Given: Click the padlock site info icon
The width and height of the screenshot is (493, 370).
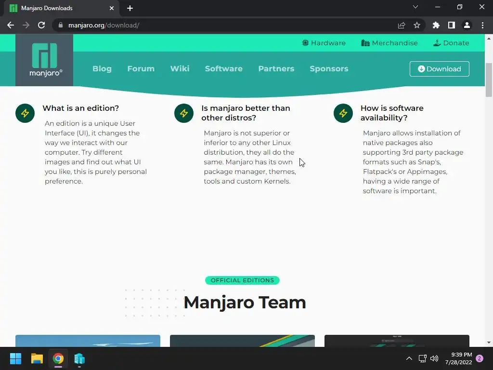Looking at the screenshot, I should pos(61,25).
